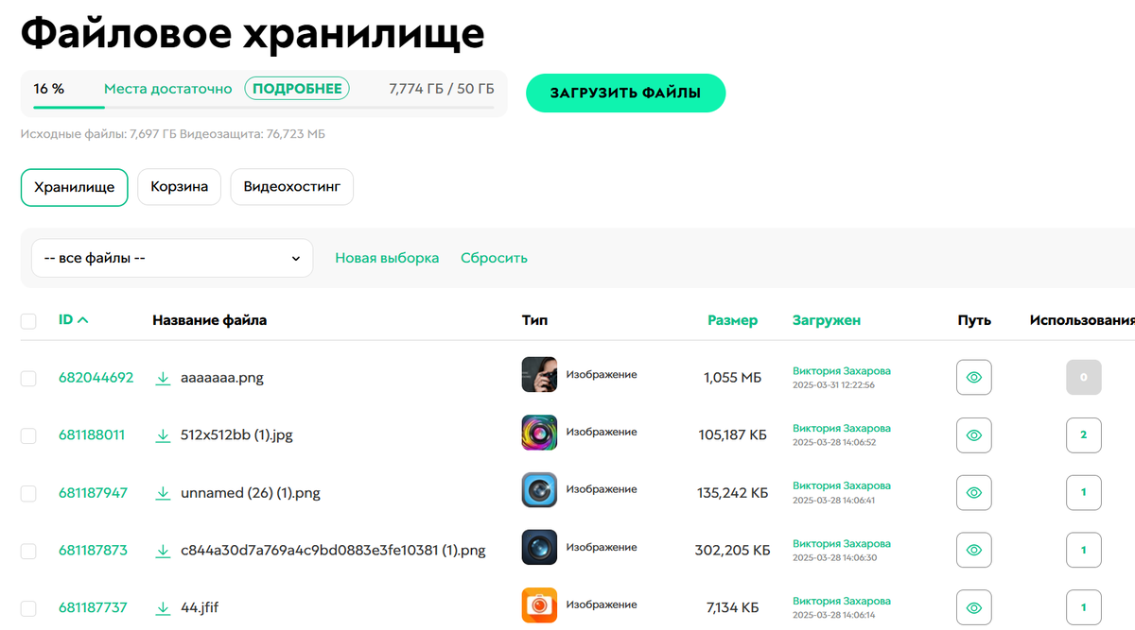This screenshot has width=1135, height=630.
Task: Click file name 44.jfif
Action: [x=200, y=608]
